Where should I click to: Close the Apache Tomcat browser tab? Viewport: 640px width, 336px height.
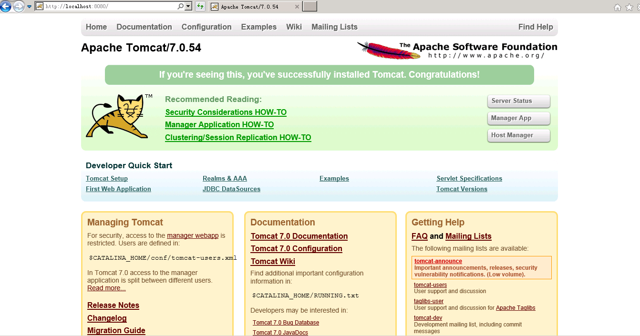click(x=298, y=7)
